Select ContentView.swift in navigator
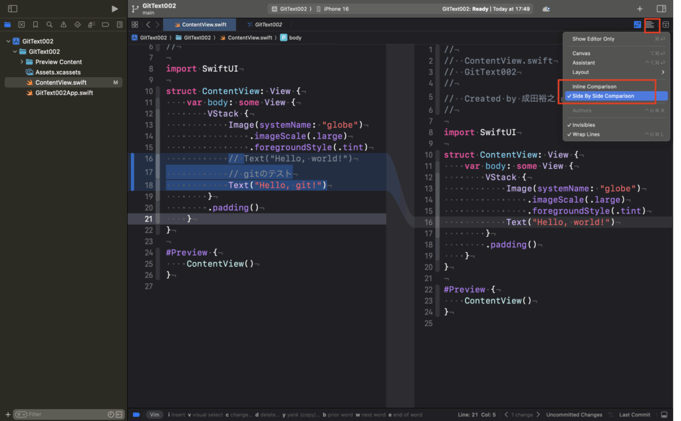 coord(63,82)
